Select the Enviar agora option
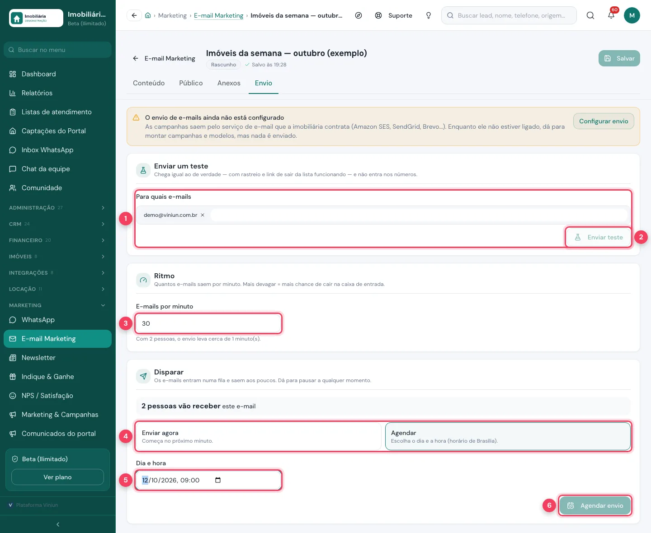 [259, 436]
